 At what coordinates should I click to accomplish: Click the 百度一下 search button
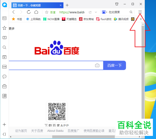(115, 65)
